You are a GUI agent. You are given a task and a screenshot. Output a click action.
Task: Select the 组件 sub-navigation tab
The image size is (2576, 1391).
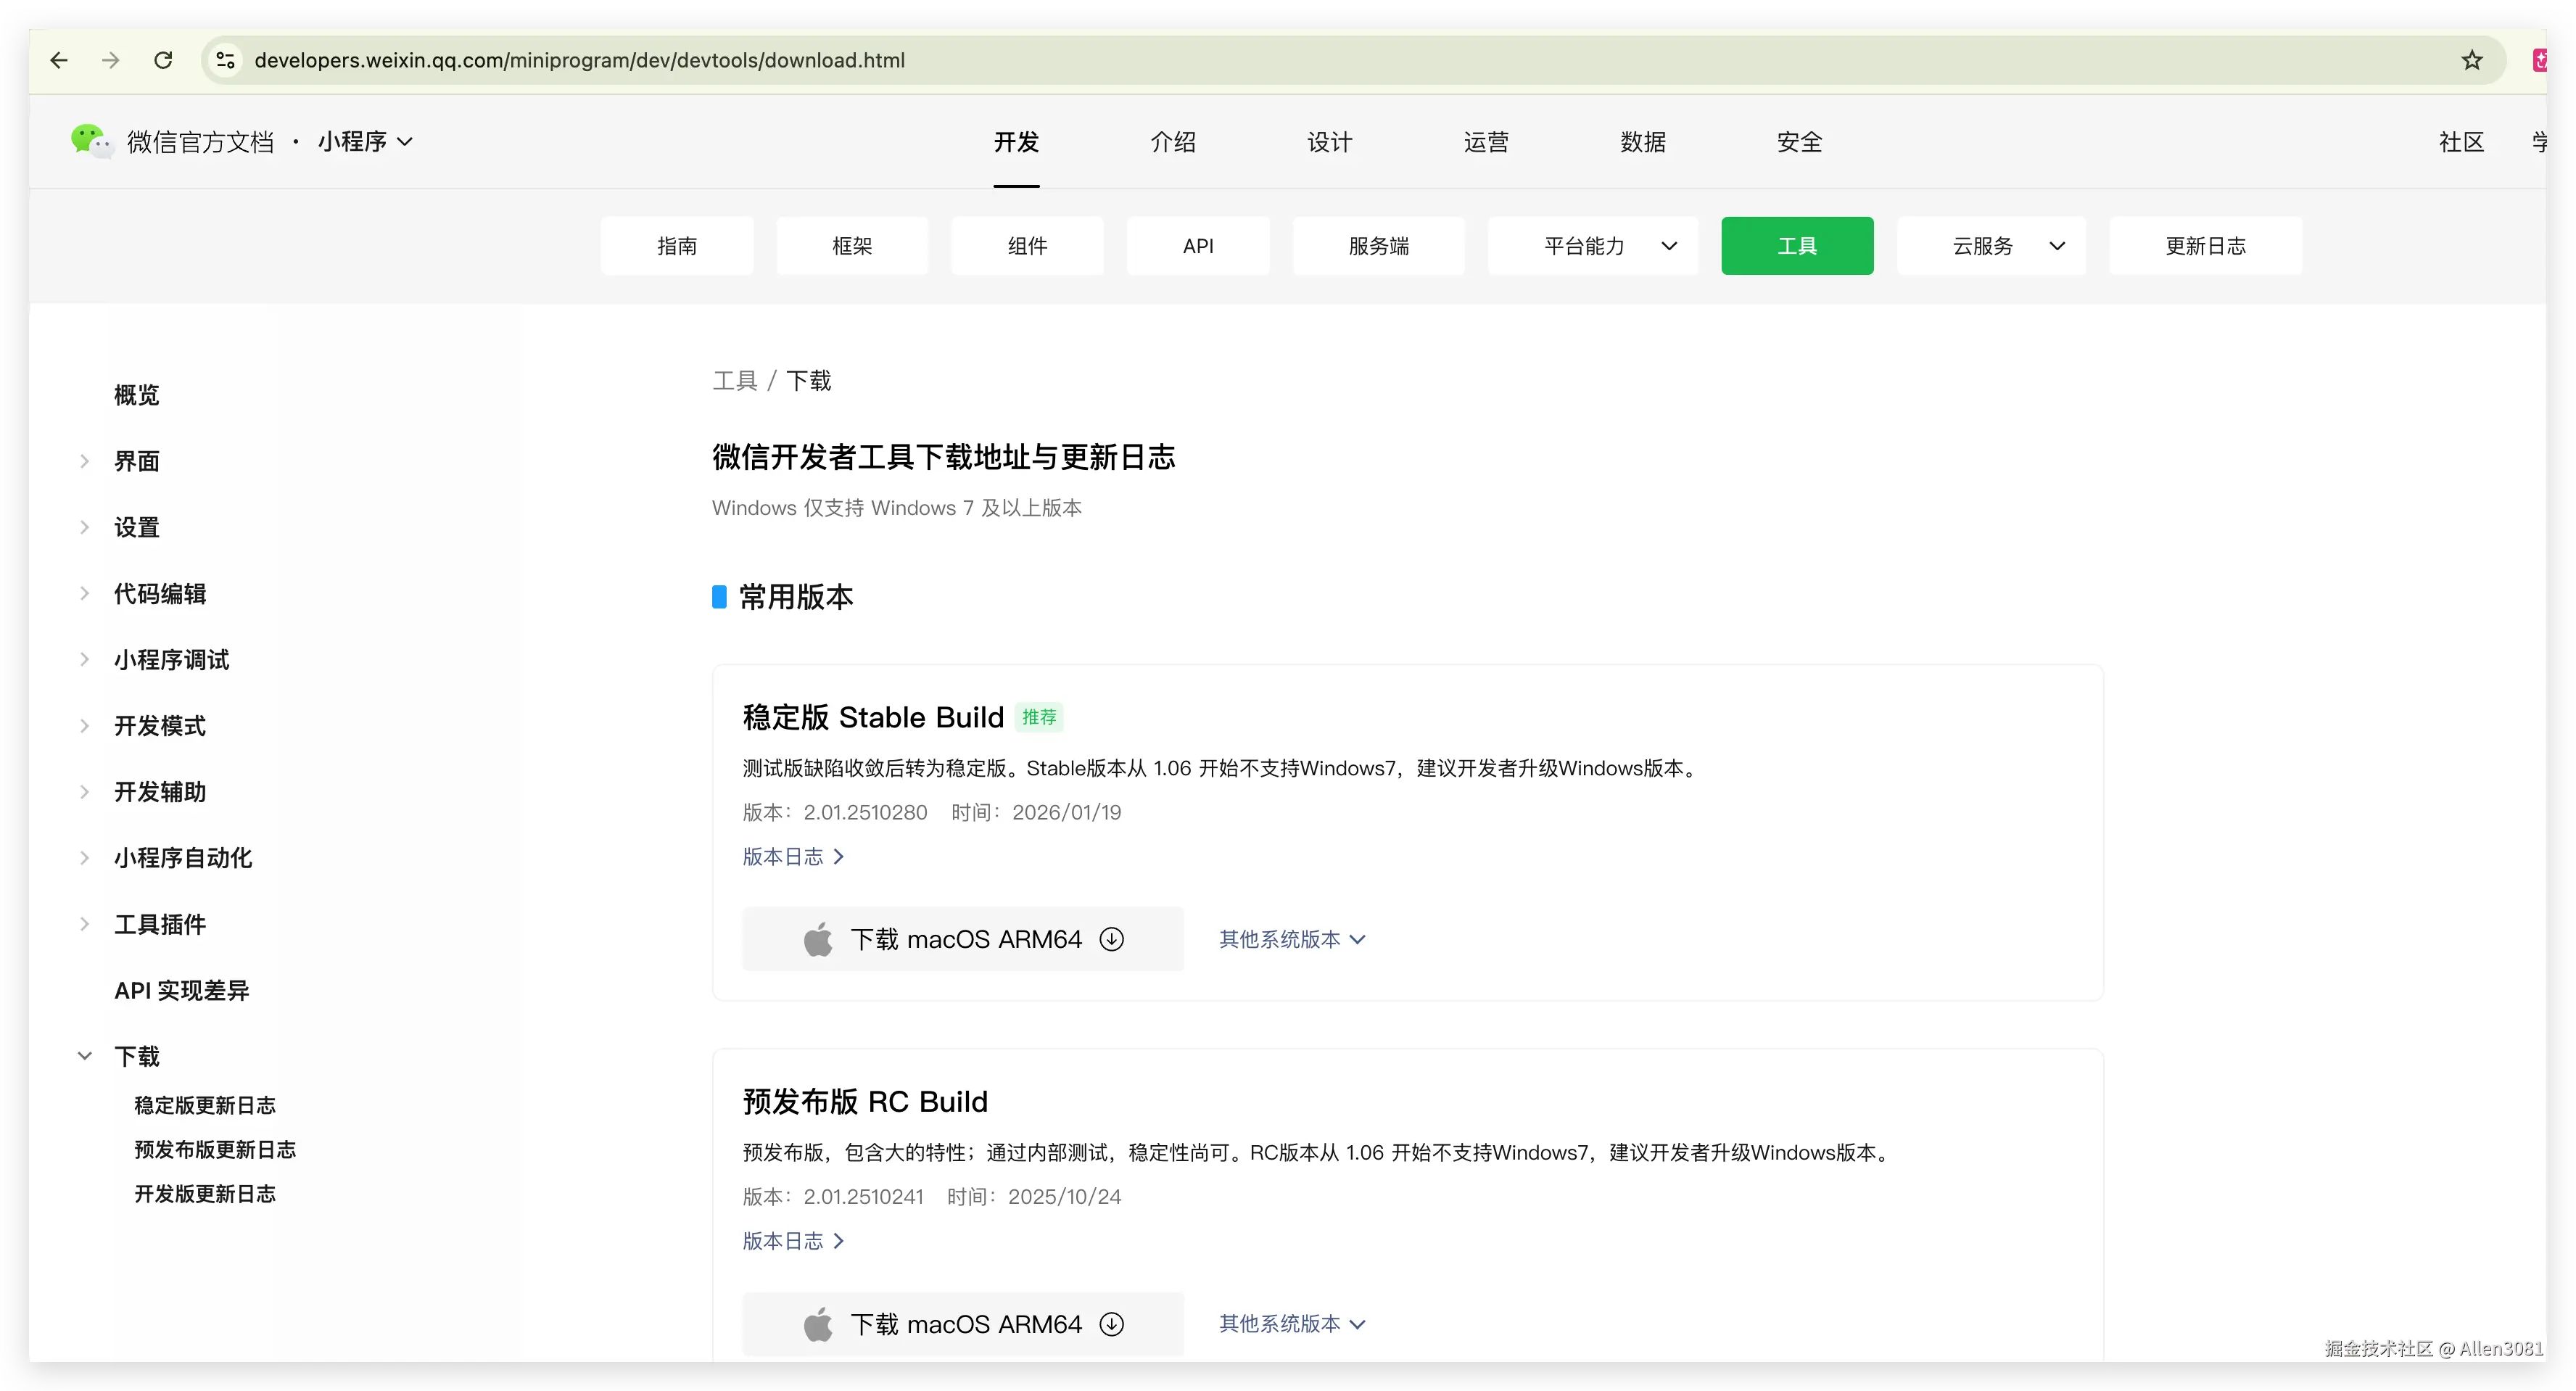click(x=1027, y=245)
